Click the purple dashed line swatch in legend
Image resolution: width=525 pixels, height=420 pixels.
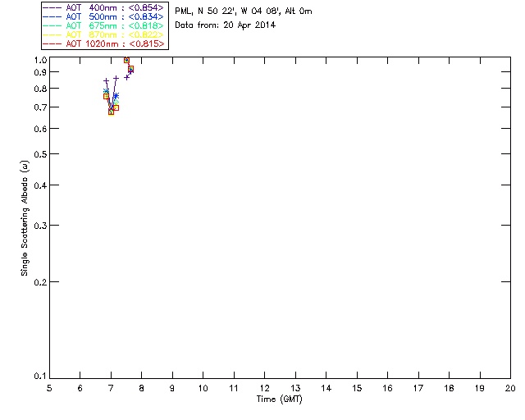[x=52, y=7]
